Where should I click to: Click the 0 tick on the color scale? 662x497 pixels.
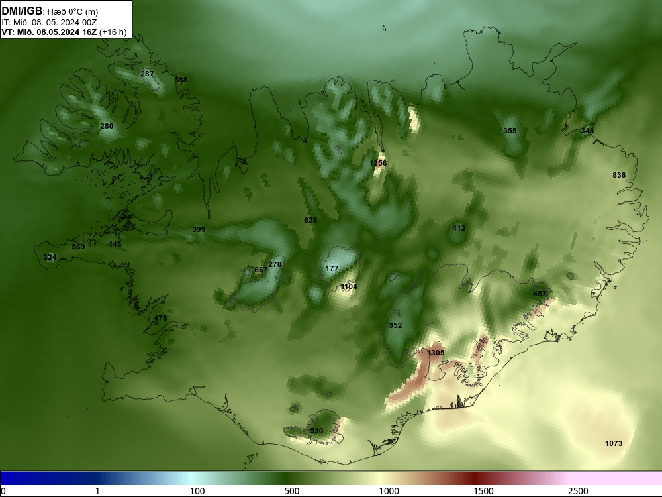pyautogui.click(x=3, y=491)
